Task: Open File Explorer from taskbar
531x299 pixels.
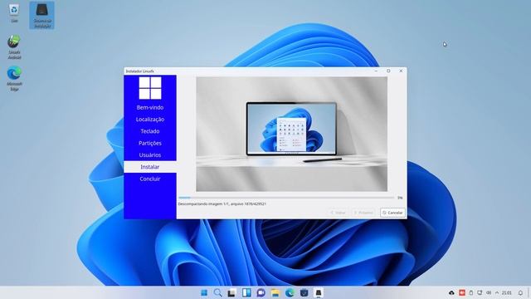Action: click(x=275, y=292)
